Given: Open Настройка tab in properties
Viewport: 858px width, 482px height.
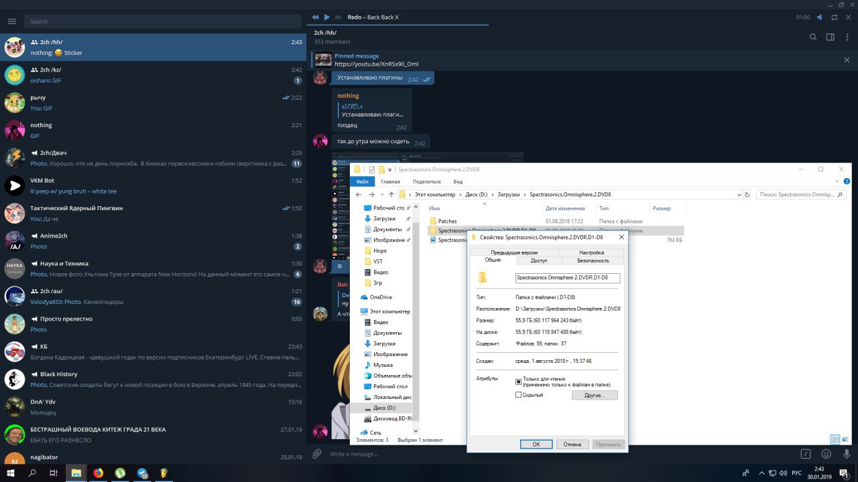Looking at the screenshot, I should tap(591, 252).
